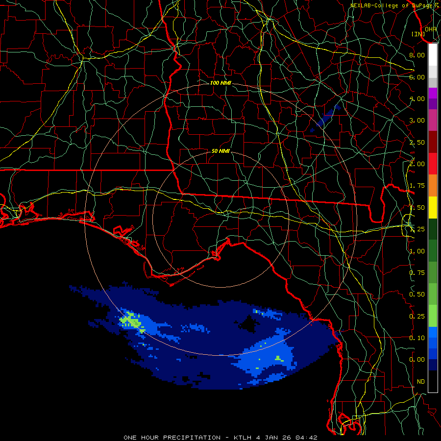
Task: Click the 50 NMI range ring label
Action: pyautogui.click(x=220, y=151)
